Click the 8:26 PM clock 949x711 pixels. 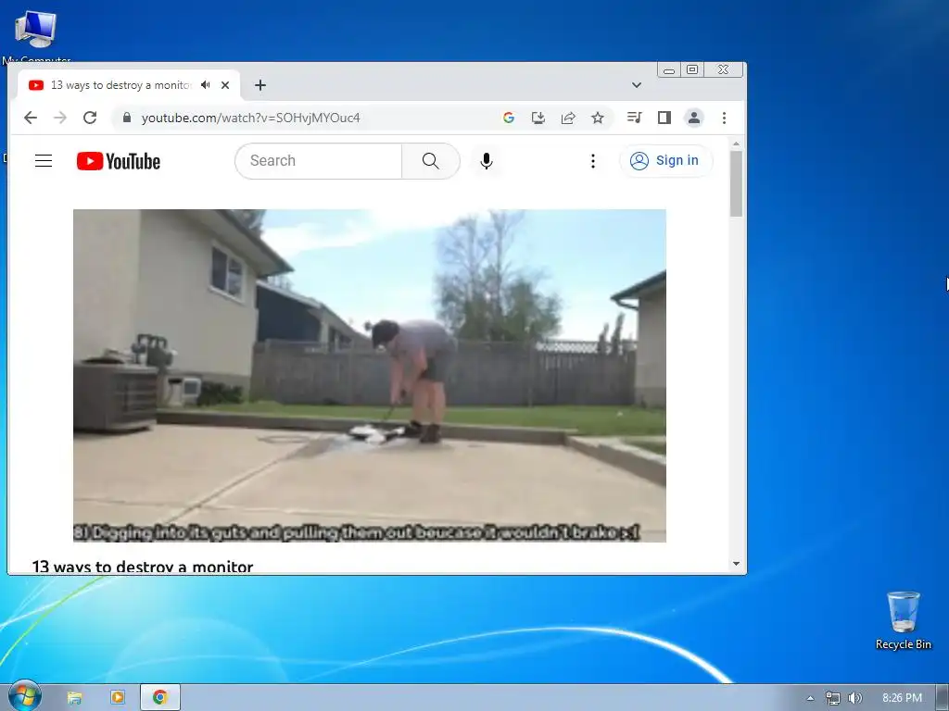[x=902, y=698]
